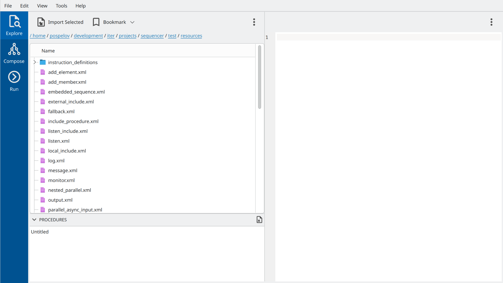Click the Import Selected document icon
The width and height of the screenshot is (503, 283).
(x=41, y=22)
